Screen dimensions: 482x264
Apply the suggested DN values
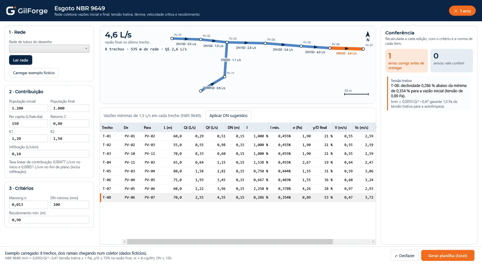[x=228, y=115]
